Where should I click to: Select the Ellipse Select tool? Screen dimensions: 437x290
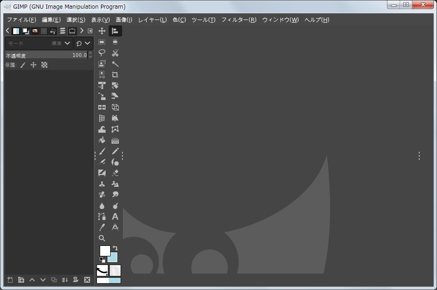tap(115, 42)
